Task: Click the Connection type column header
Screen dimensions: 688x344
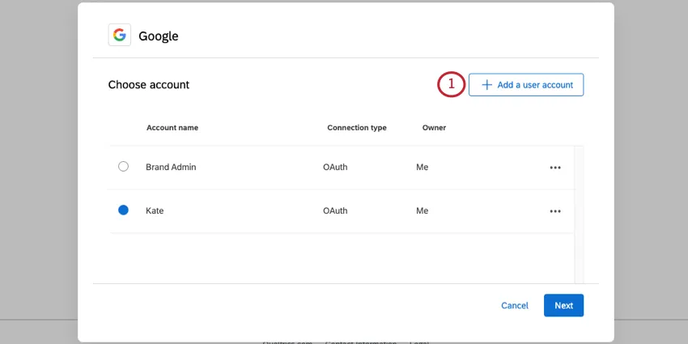Action: pos(357,128)
